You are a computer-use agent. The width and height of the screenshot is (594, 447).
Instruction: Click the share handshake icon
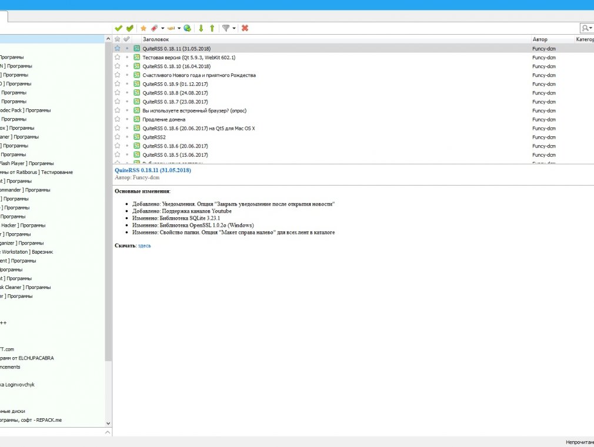(171, 28)
